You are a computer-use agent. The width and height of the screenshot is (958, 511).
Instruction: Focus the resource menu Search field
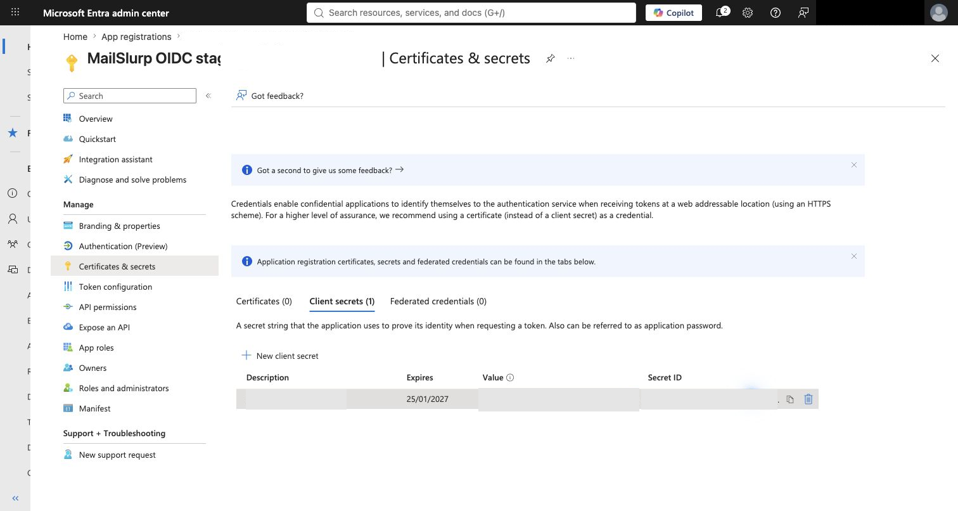click(x=130, y=96)
